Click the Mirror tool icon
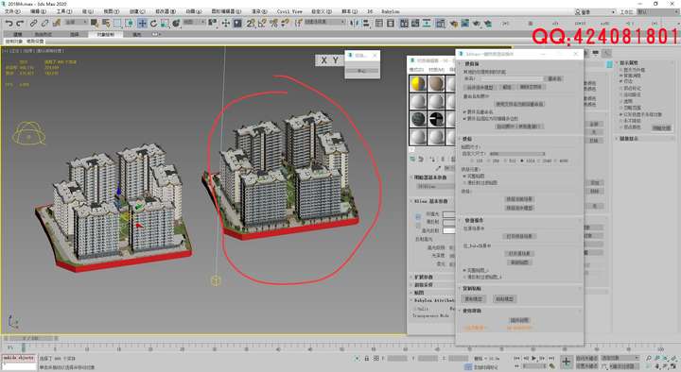The height and width of the screenshot is (372, 681). [354, 23]
